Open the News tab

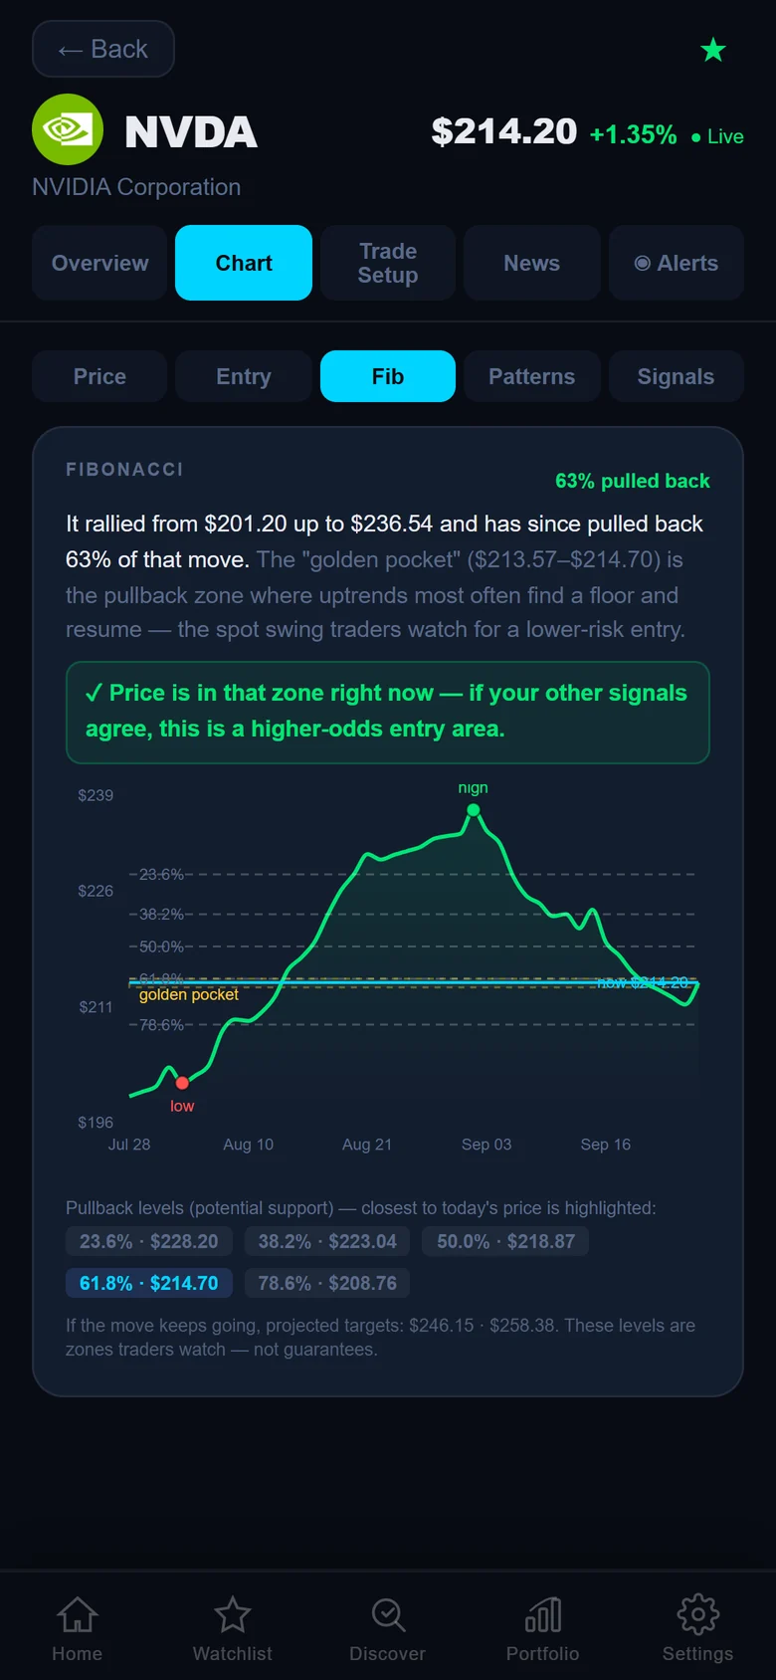pyautogui.click(x=532, y=263)
